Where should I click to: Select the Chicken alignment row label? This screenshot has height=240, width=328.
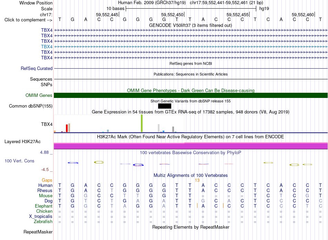[x=44, y=211]
